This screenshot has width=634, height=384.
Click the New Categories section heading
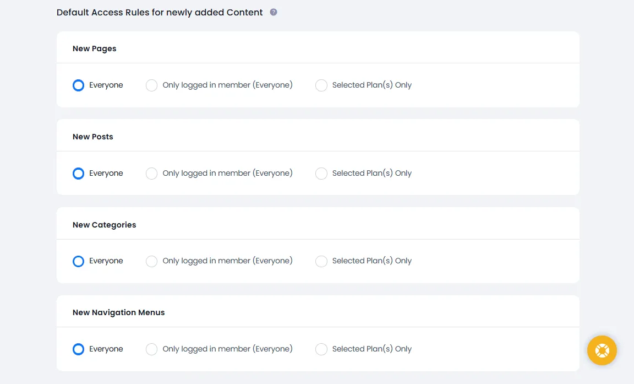104,225
